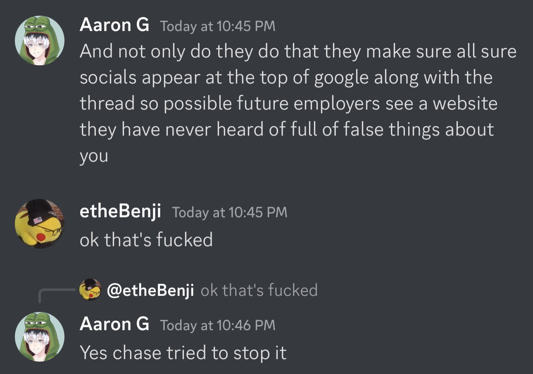Click the 'Today at 10:46 PM' timestamp

point(218,325)
